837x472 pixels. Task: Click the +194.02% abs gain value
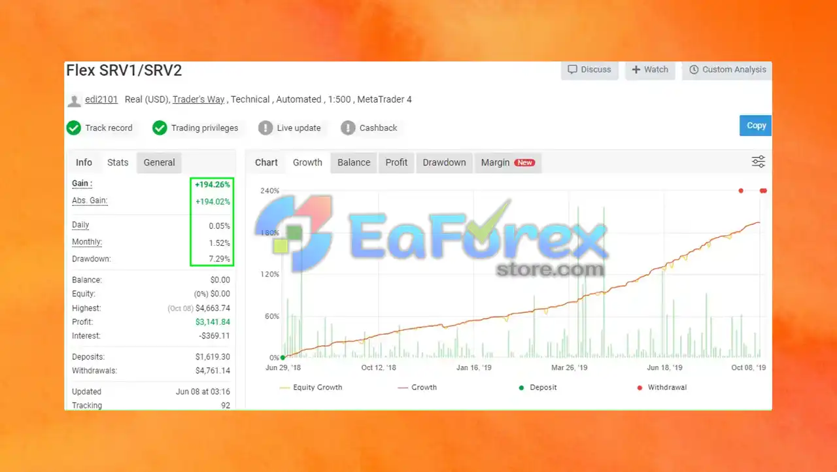[213, 202]
